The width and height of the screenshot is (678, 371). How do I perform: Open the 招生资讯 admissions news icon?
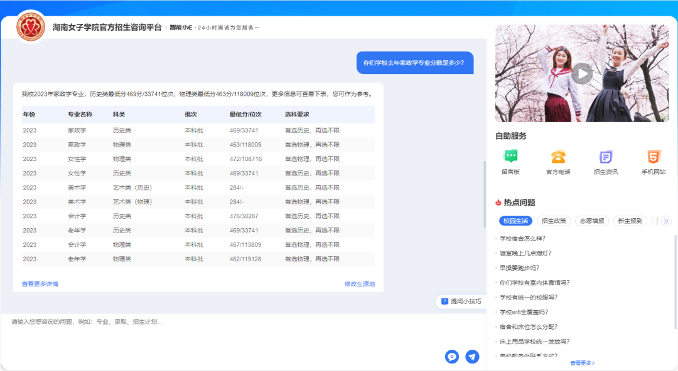[x=606, y=157]
